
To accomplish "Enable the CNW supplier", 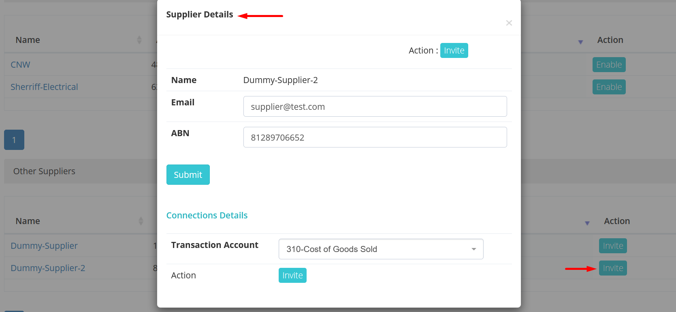I will 609,65.
